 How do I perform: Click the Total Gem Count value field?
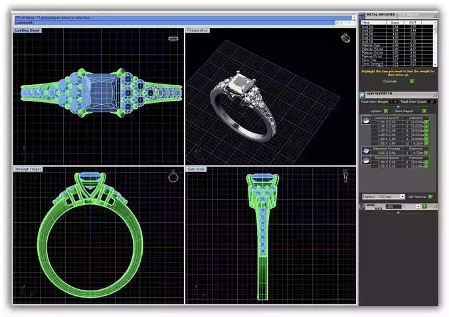[x=432, y=101]
